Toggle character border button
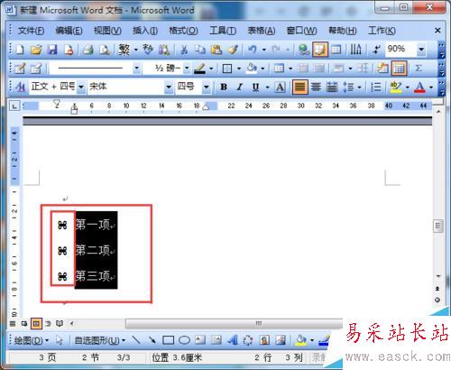Screen dimensions: 451x370 (x=280, y=87)
